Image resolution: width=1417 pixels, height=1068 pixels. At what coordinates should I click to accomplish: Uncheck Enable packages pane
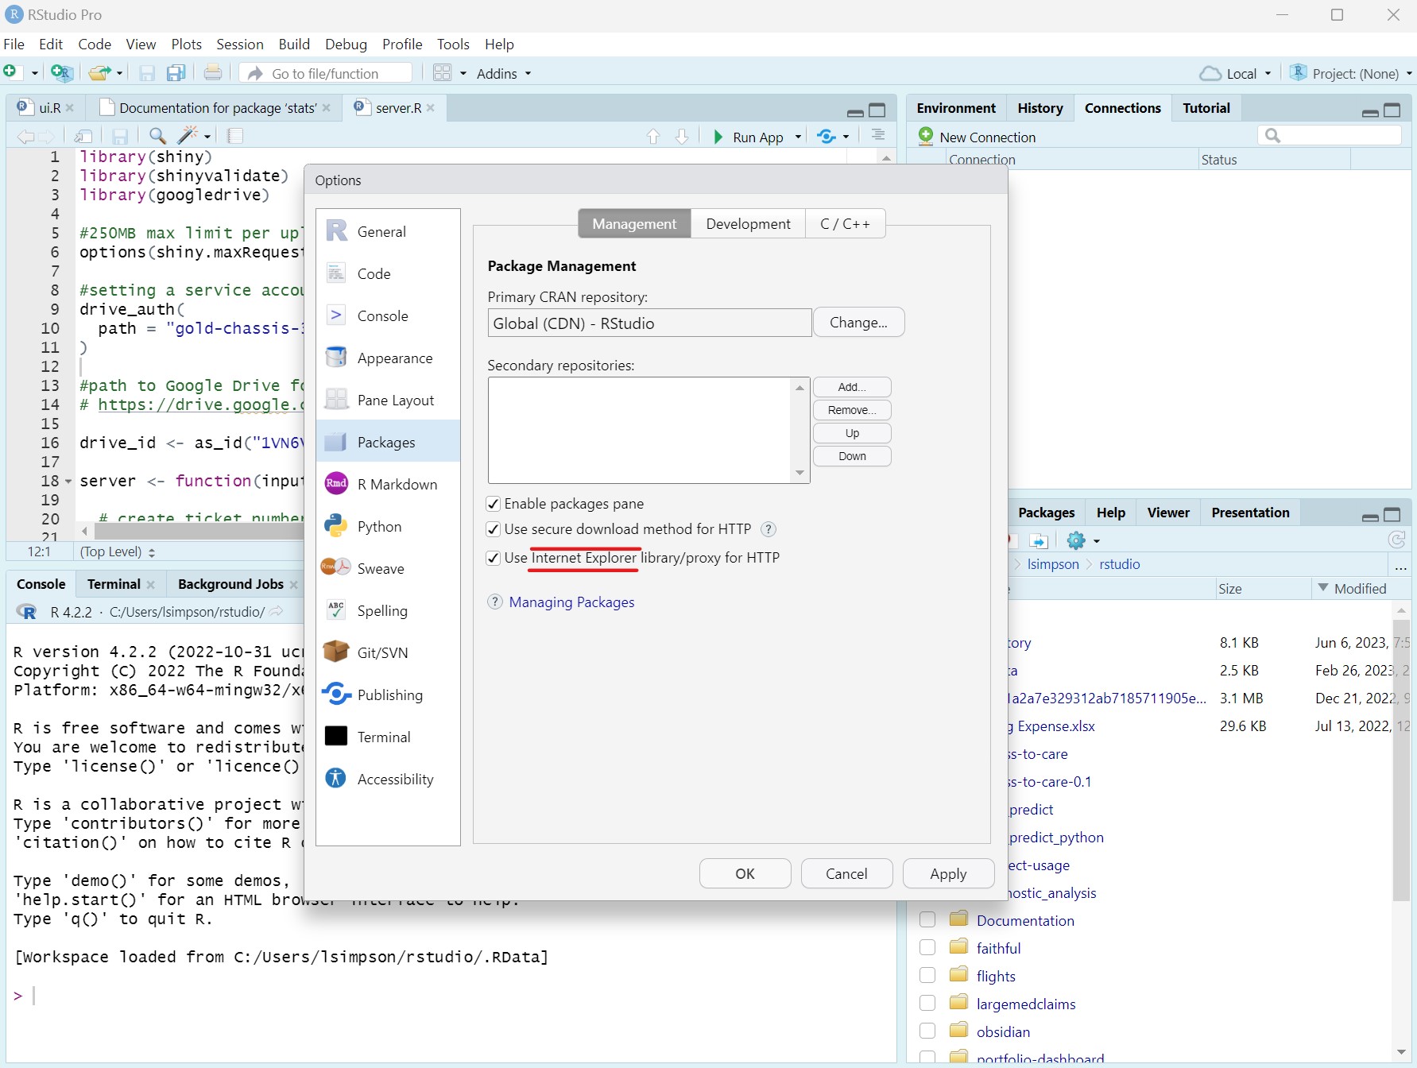493,503
